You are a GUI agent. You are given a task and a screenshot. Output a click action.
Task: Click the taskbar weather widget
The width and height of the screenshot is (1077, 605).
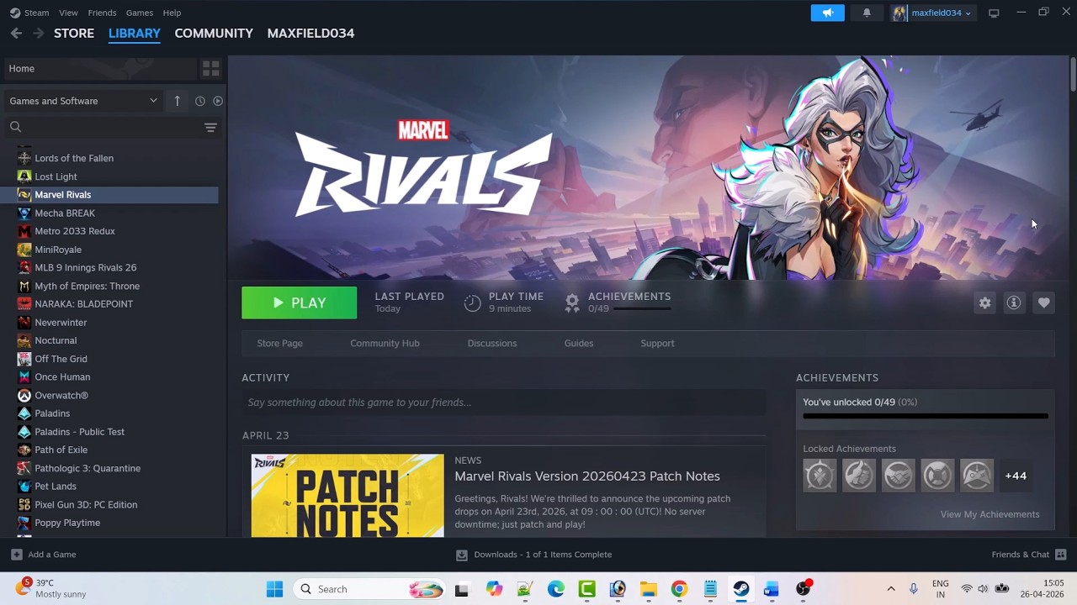click(x=50, y=588)
